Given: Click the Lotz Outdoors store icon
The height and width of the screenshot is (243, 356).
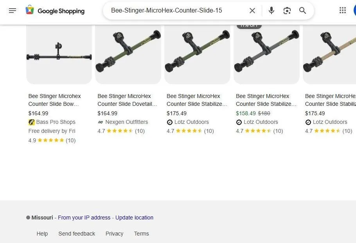Looking at the screenshot, I should pyautogui.click(x=170, y=122).
